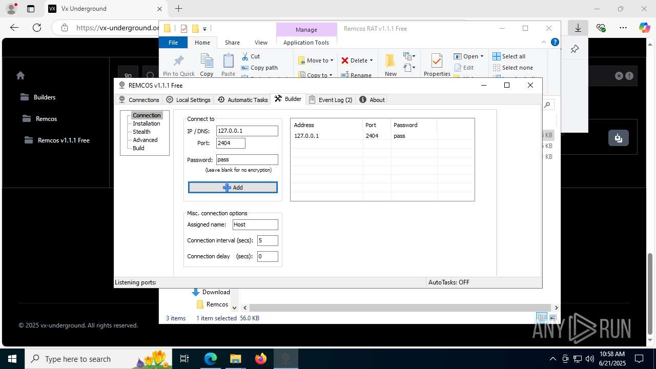Viewport: 656px width, 369px height.
Task: Open Quick Access Toolbar customize dropdown
Action: [x=204, y=29]
